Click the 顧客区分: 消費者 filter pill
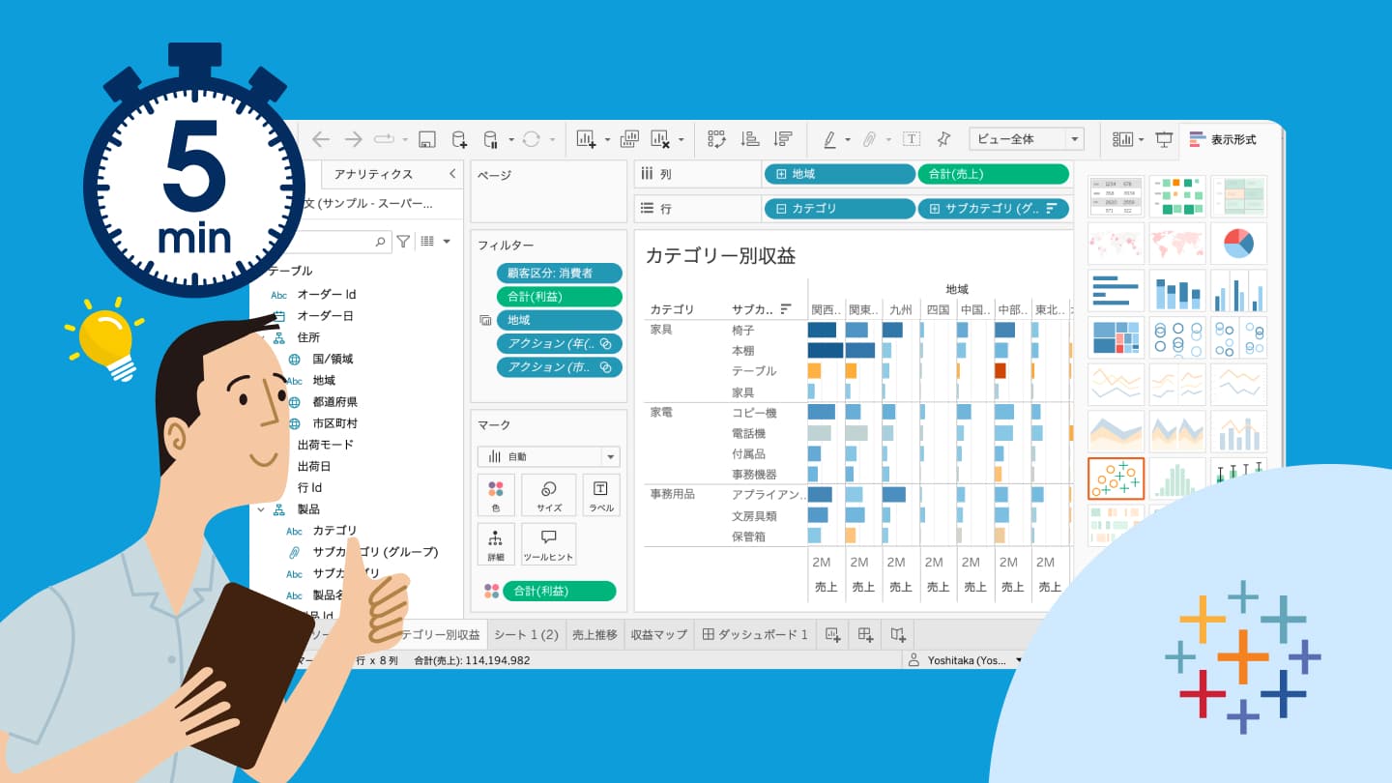 pyautogui.click(x=560, y=274)
